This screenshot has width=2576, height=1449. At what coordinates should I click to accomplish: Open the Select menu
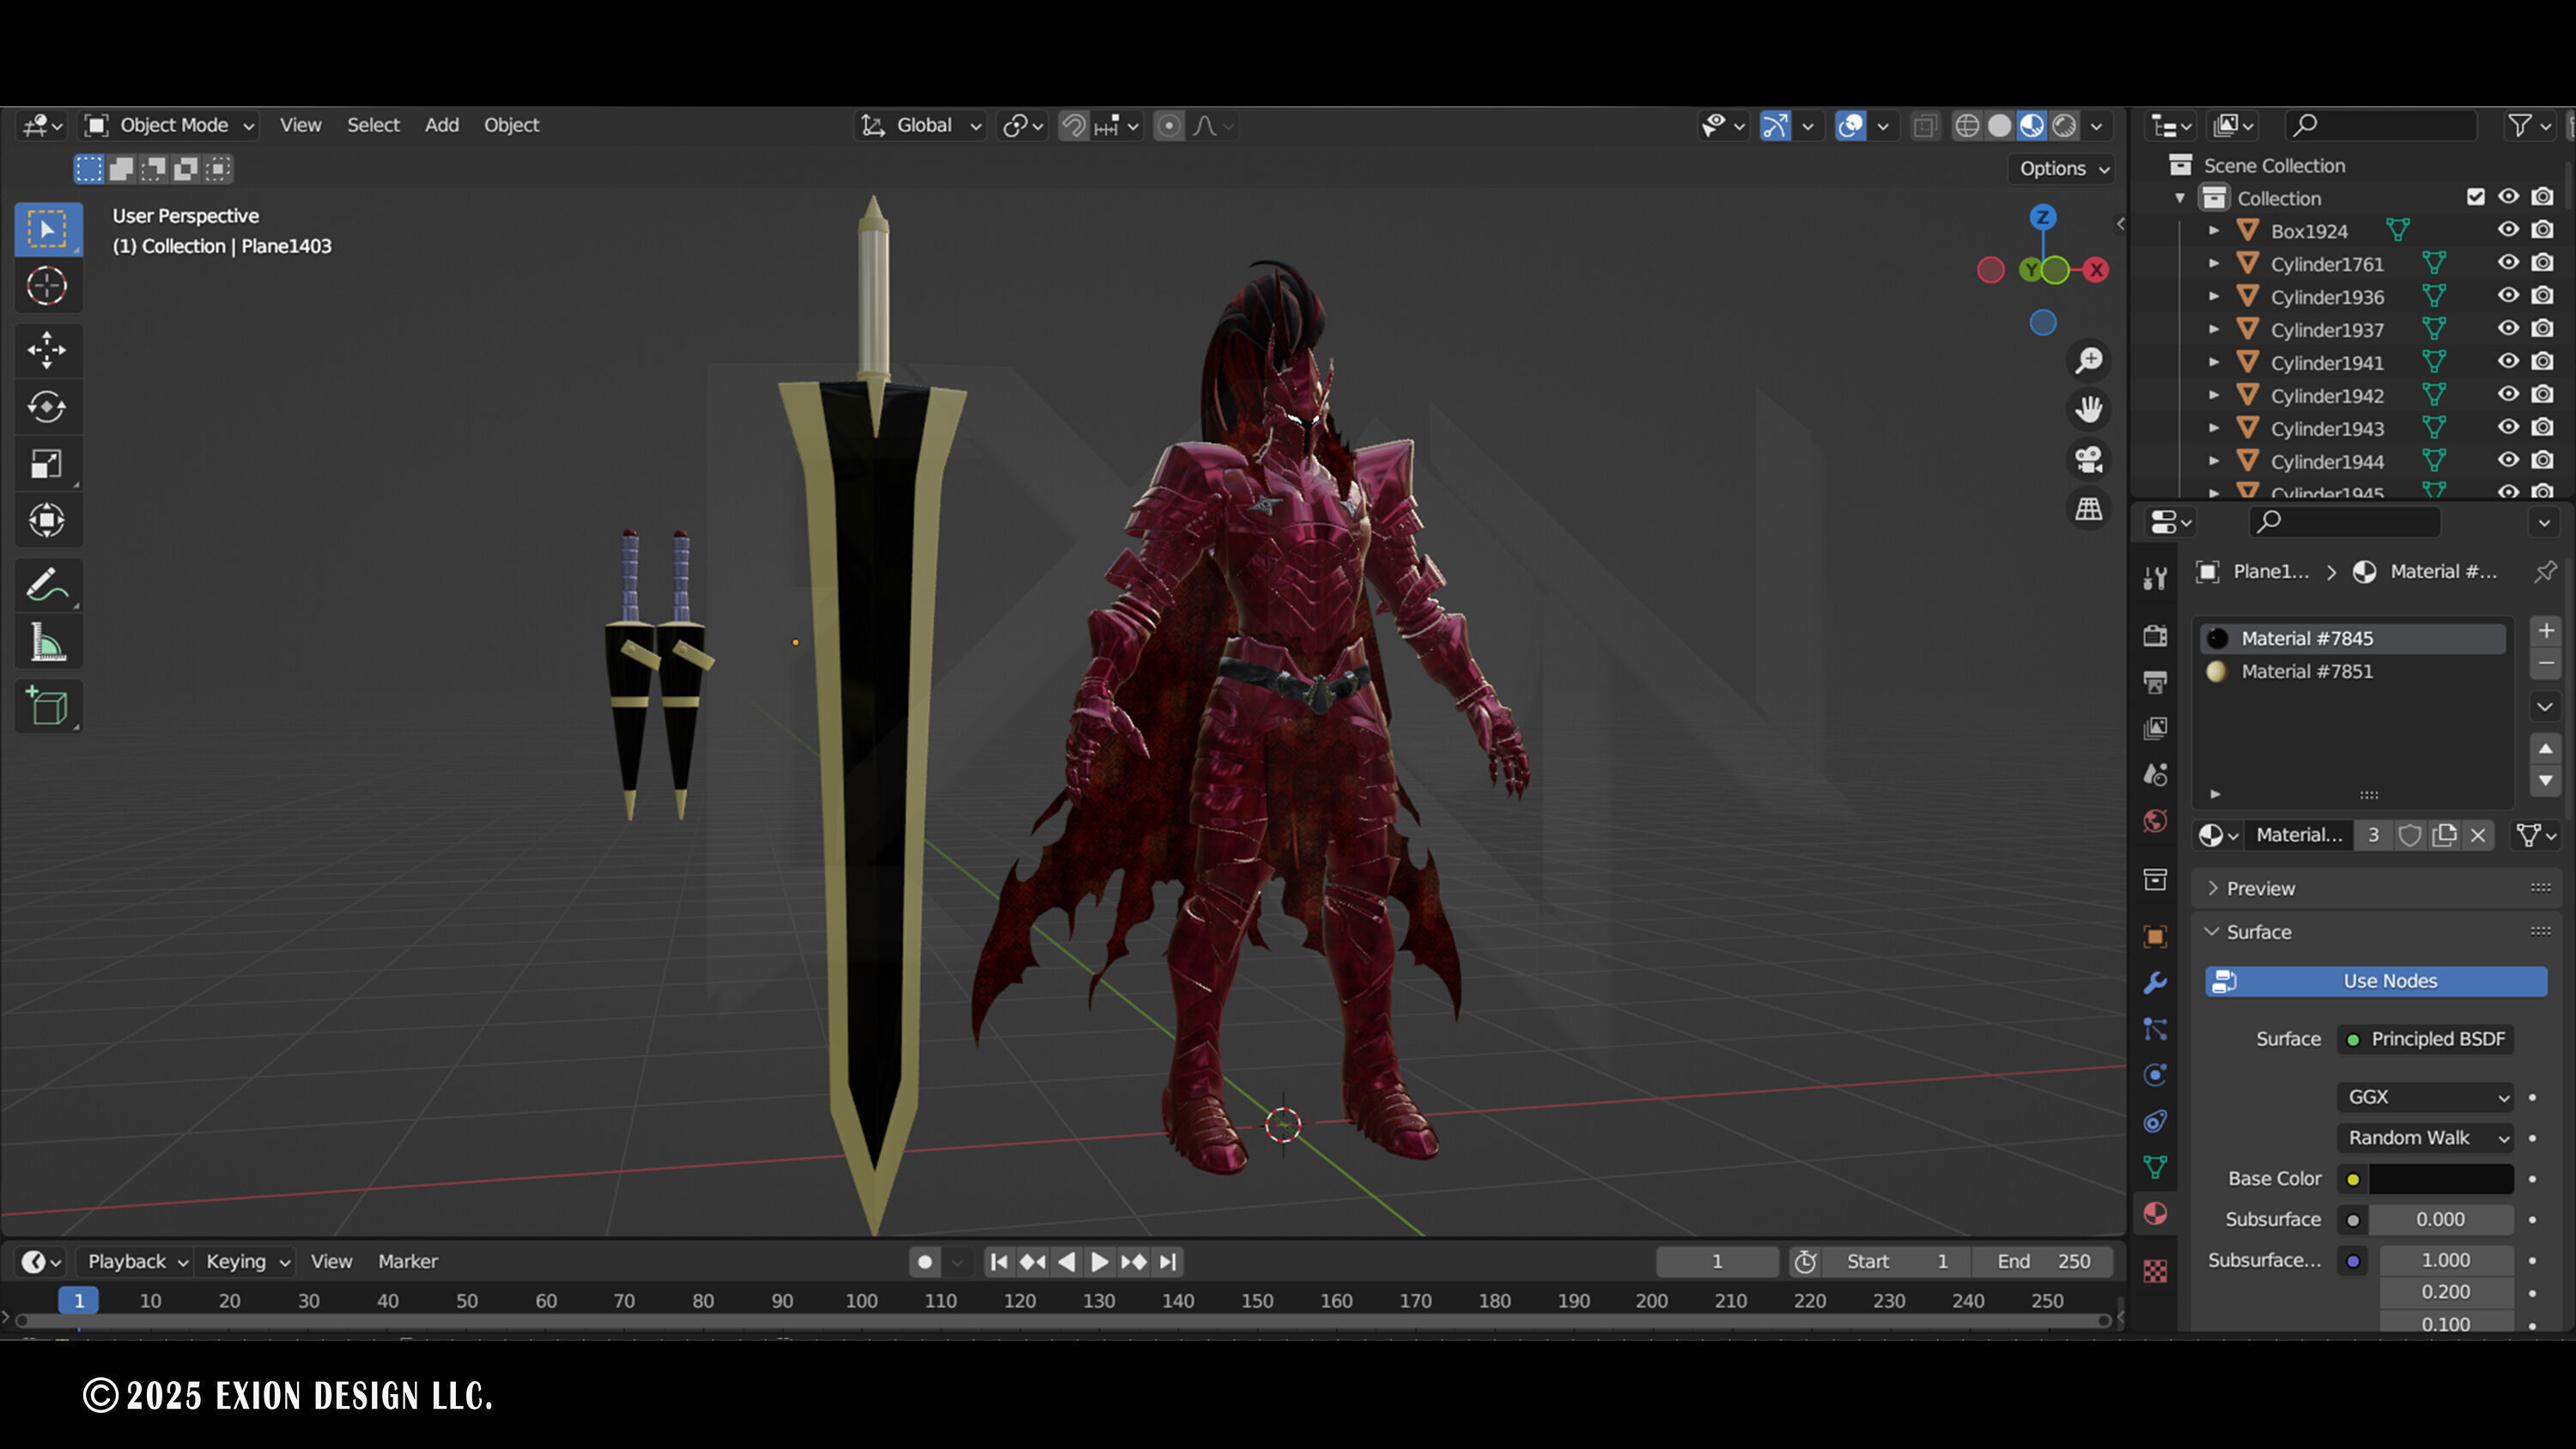pyautogui.click(x=373, y=125)
